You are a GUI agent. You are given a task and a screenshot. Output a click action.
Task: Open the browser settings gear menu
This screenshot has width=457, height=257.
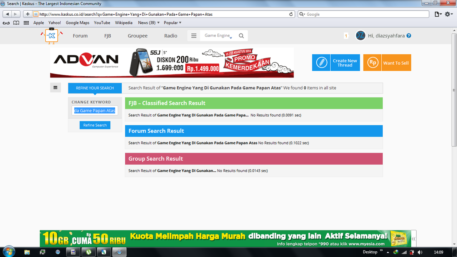coord(448,14)
